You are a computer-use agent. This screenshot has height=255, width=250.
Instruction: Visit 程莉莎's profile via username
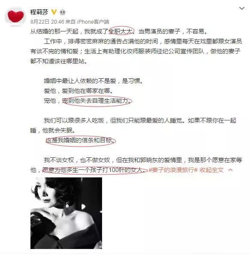(39, 12)
